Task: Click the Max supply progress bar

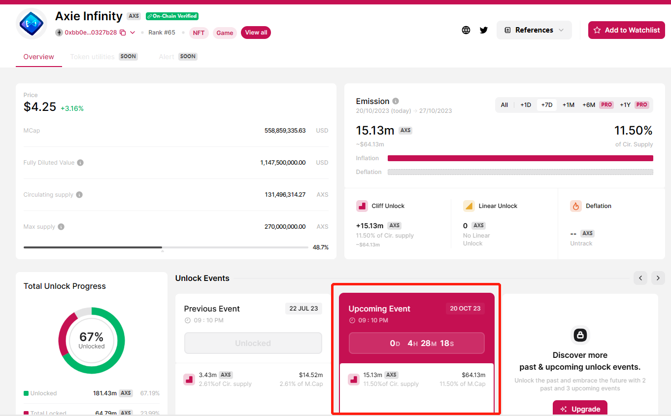Action: click(x=93, y=247)
